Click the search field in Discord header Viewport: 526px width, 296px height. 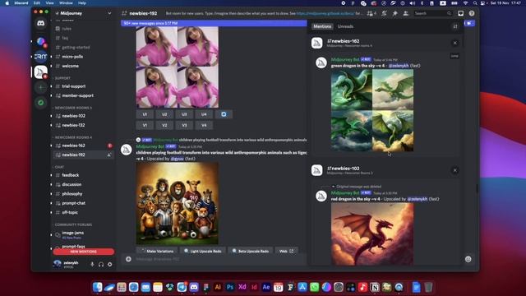[432, 13]
